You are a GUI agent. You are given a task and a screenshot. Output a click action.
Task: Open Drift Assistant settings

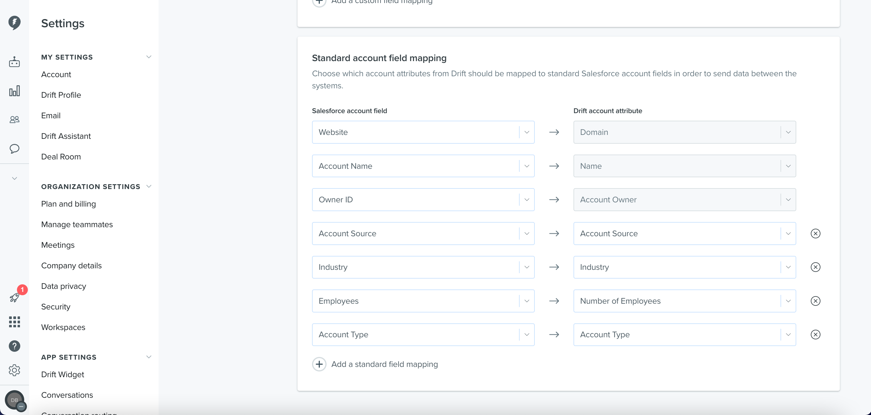[x=66, y=136]
